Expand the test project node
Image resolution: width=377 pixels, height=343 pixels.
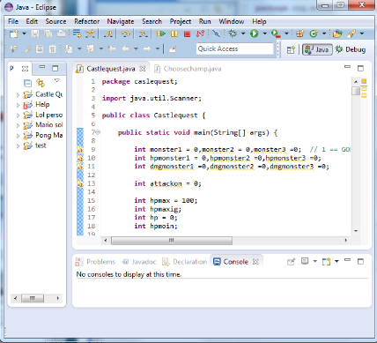[18, 145]
